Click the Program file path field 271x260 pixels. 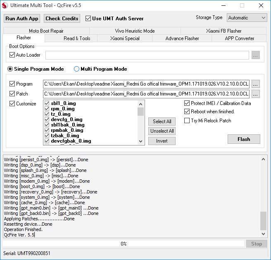pyautogui.click(x=146, y=84)
